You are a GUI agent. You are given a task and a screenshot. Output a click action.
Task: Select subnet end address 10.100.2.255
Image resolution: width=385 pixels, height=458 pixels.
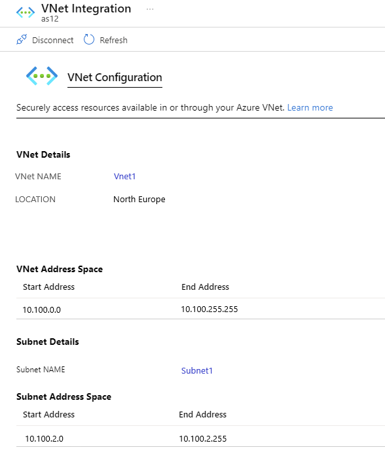coord(202,439)
